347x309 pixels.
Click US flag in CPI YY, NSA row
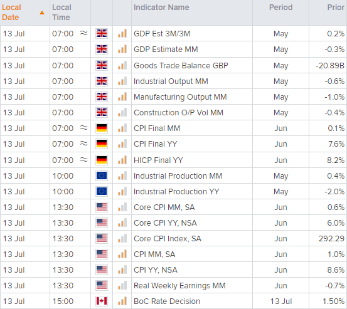102,270
